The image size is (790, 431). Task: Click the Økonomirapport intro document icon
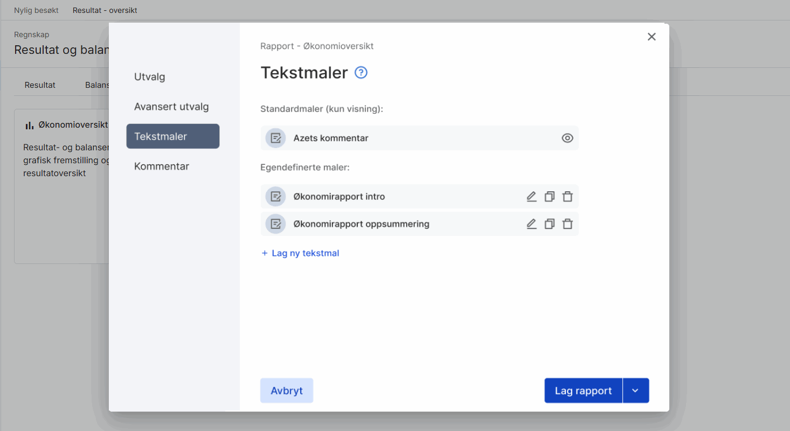pyautogui.click(x=275, y=197)
